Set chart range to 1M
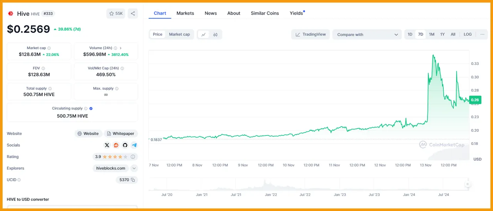This screenshot has height=211, width=493. point(432,35)
